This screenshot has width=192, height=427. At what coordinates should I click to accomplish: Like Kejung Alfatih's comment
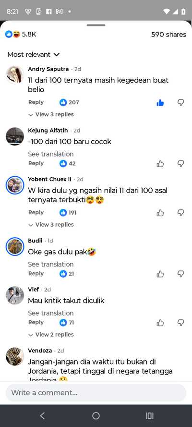pos(160,164)
